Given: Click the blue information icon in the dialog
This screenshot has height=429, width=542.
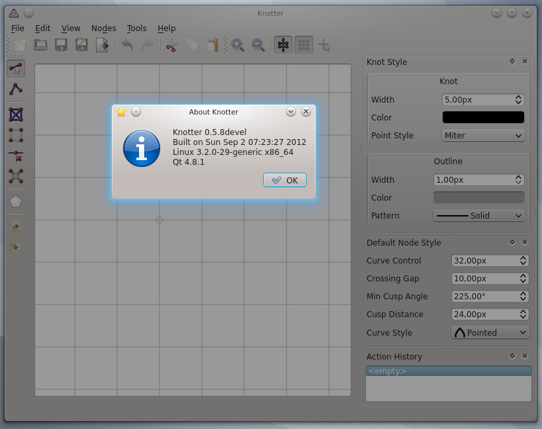Looking at the screenshot, I should tap(142, 148).
